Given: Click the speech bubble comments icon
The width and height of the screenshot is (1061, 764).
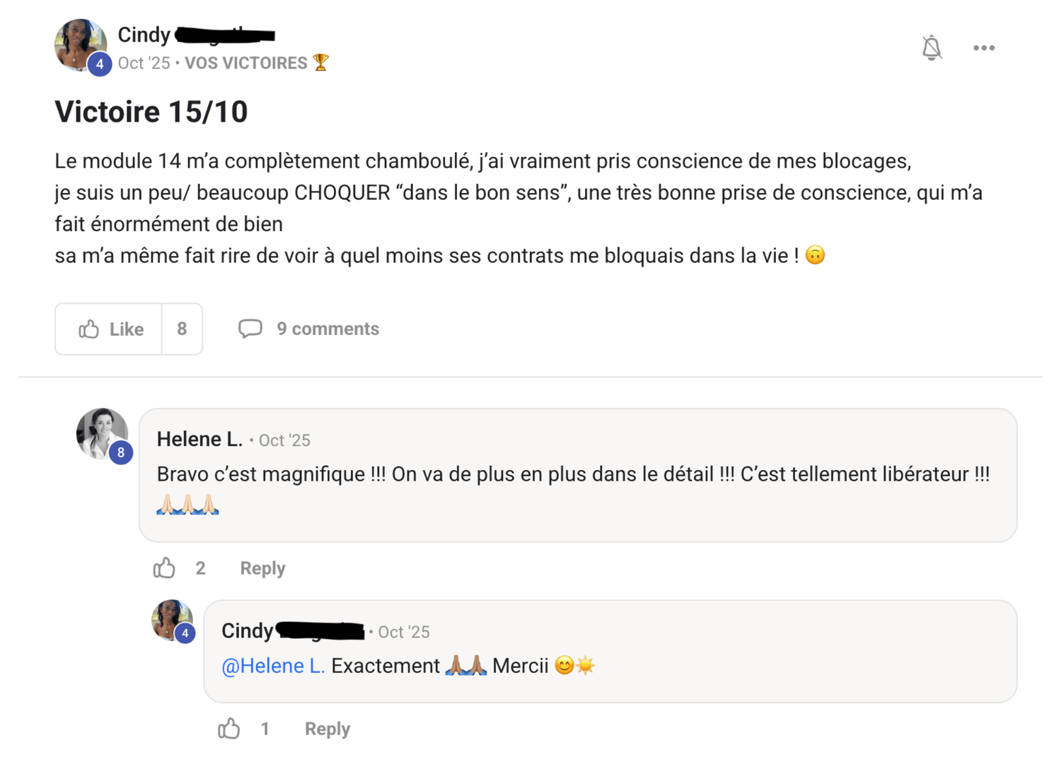Looking at the screenshot, I should 250,329.
